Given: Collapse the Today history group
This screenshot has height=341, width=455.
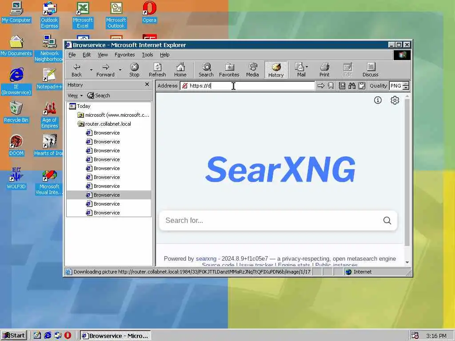Looking at the screenshot, I should [80, 106].
